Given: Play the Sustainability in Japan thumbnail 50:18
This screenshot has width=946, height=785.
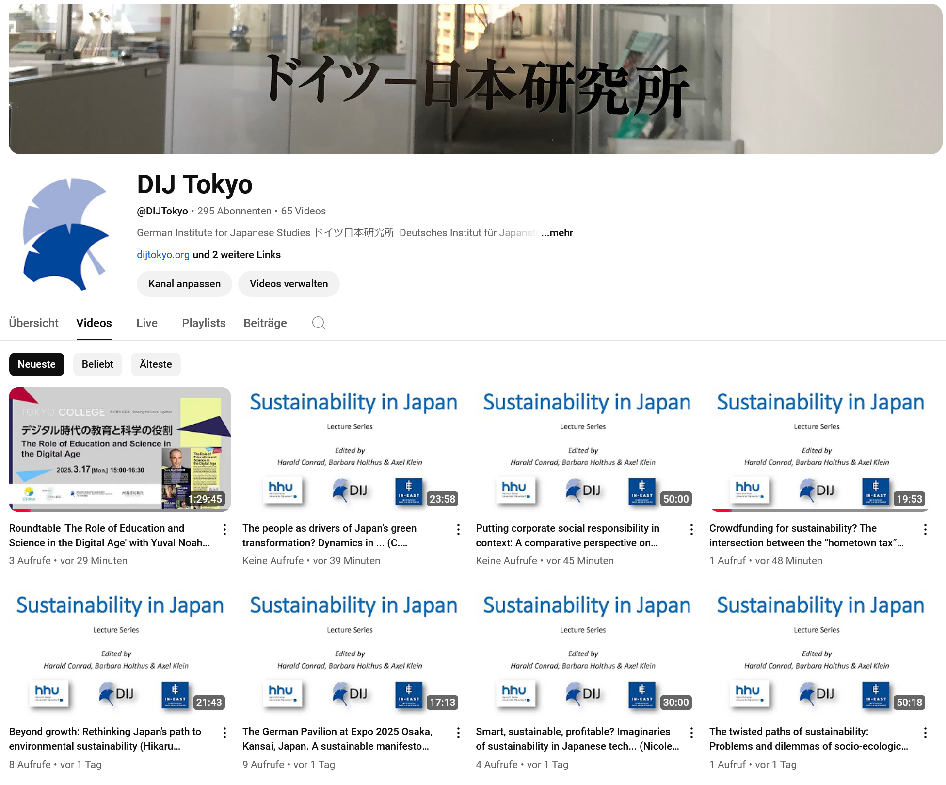Looking at the screenshot, I should click(820, 653).
